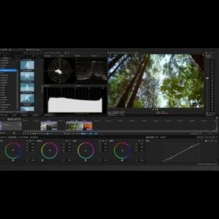Click the slider handle beneath the fourth color wheel
The height and width of the screenshot is (219, 219).
(122, 160)
